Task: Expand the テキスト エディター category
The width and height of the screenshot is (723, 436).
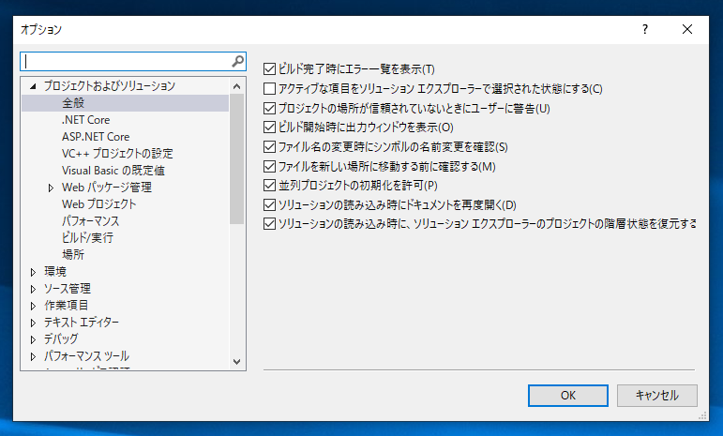Action: (33, 323)
